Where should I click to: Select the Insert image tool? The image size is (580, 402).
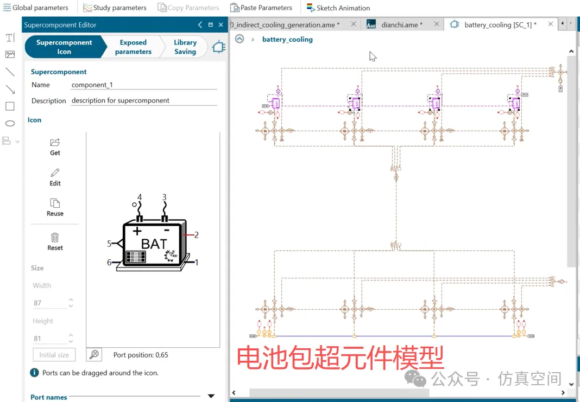tap(10, 55)
